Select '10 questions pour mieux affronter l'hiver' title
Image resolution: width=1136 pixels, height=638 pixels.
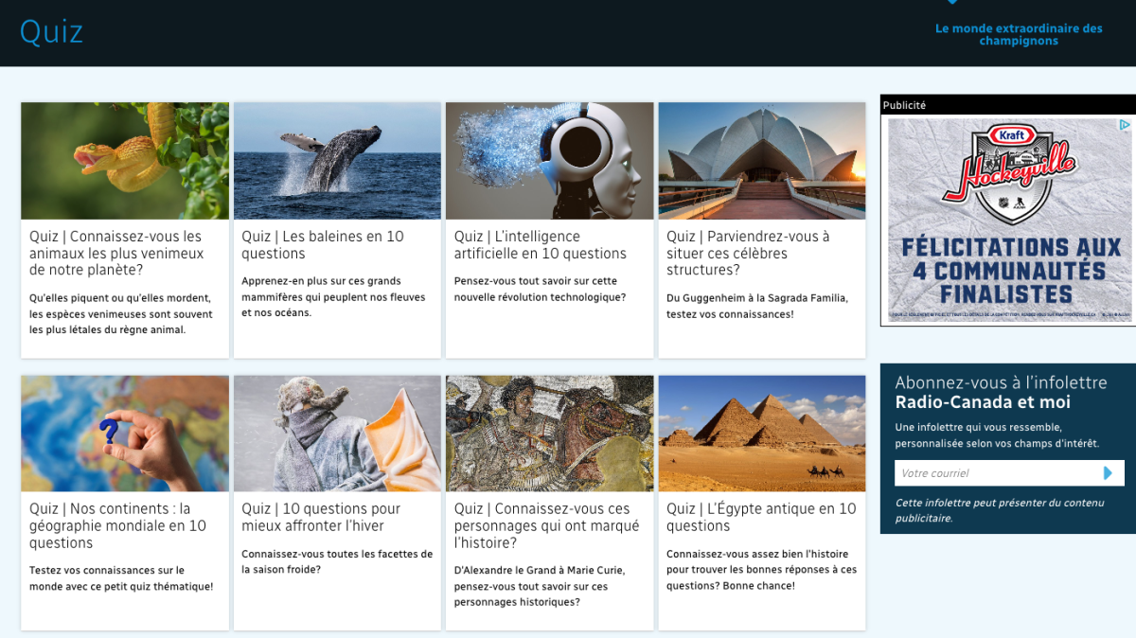321,517
